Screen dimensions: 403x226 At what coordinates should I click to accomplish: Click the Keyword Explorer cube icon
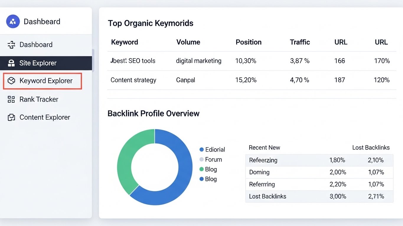pyautogui.click(x=11, y=81)
